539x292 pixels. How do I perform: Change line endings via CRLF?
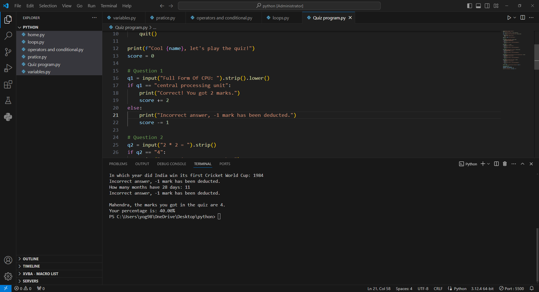click(438, 288)
